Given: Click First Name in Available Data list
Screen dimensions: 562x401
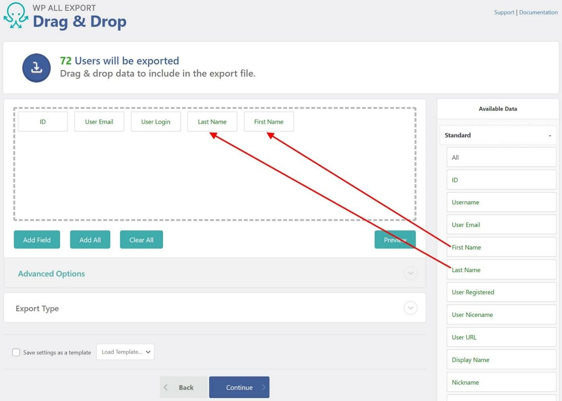Looking at the screenshot, I should point(502,247).
